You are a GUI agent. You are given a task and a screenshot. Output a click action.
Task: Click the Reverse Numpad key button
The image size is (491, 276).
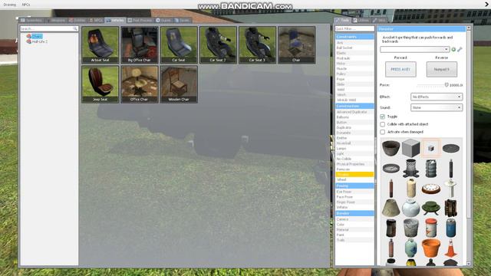click(442, 69)
